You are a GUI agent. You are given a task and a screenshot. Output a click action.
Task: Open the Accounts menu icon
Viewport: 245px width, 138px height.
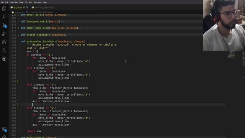[4, 129]
